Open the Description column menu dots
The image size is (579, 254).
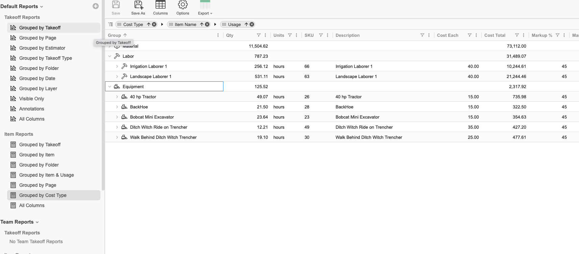(x=429, y=35)
